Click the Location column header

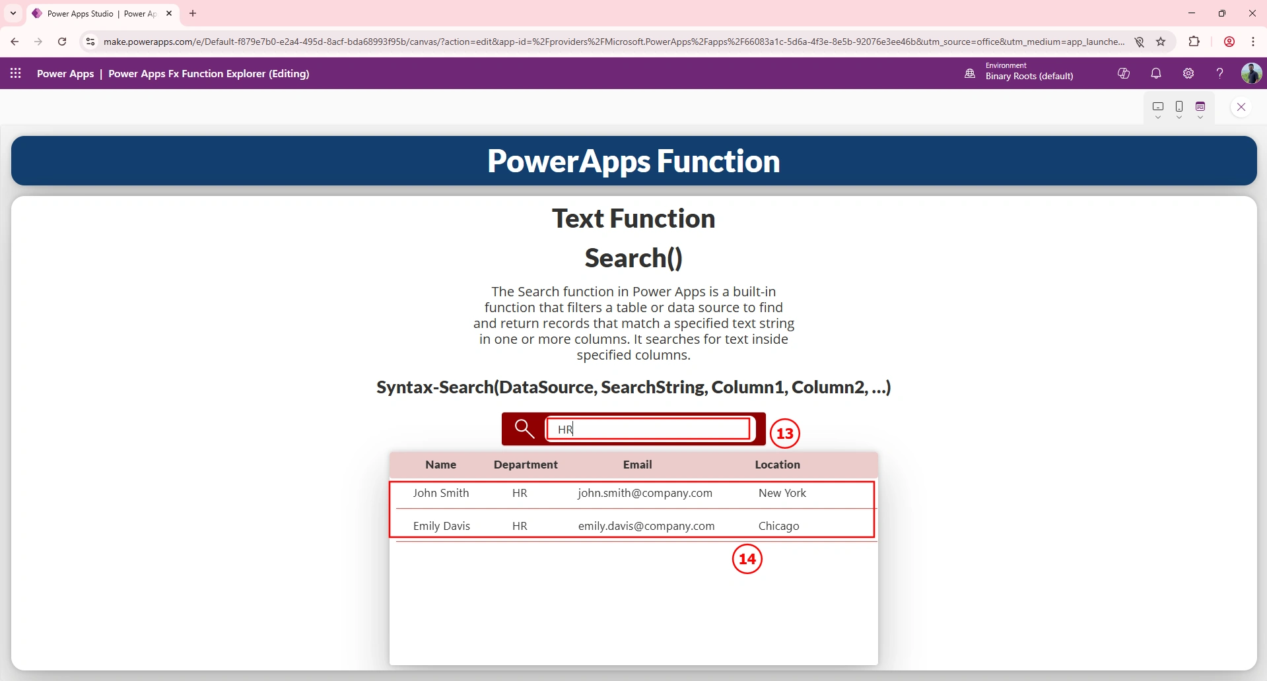tap(778, 465)
